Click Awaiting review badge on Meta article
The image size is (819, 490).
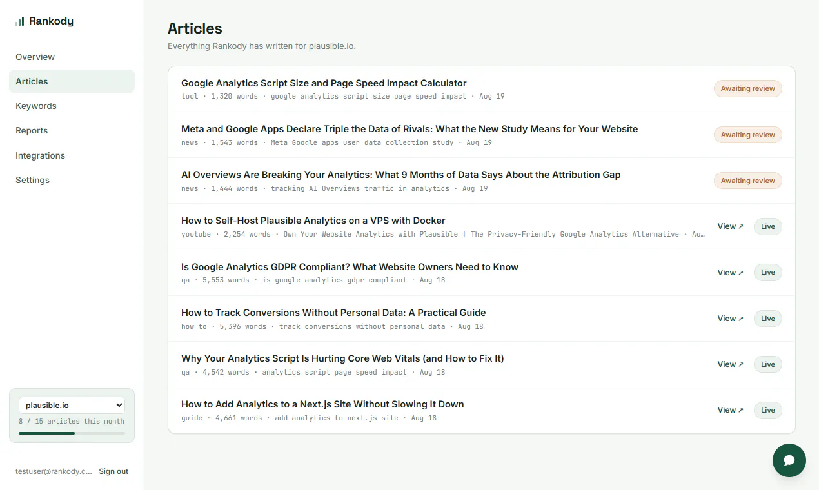tap(748, 135)
